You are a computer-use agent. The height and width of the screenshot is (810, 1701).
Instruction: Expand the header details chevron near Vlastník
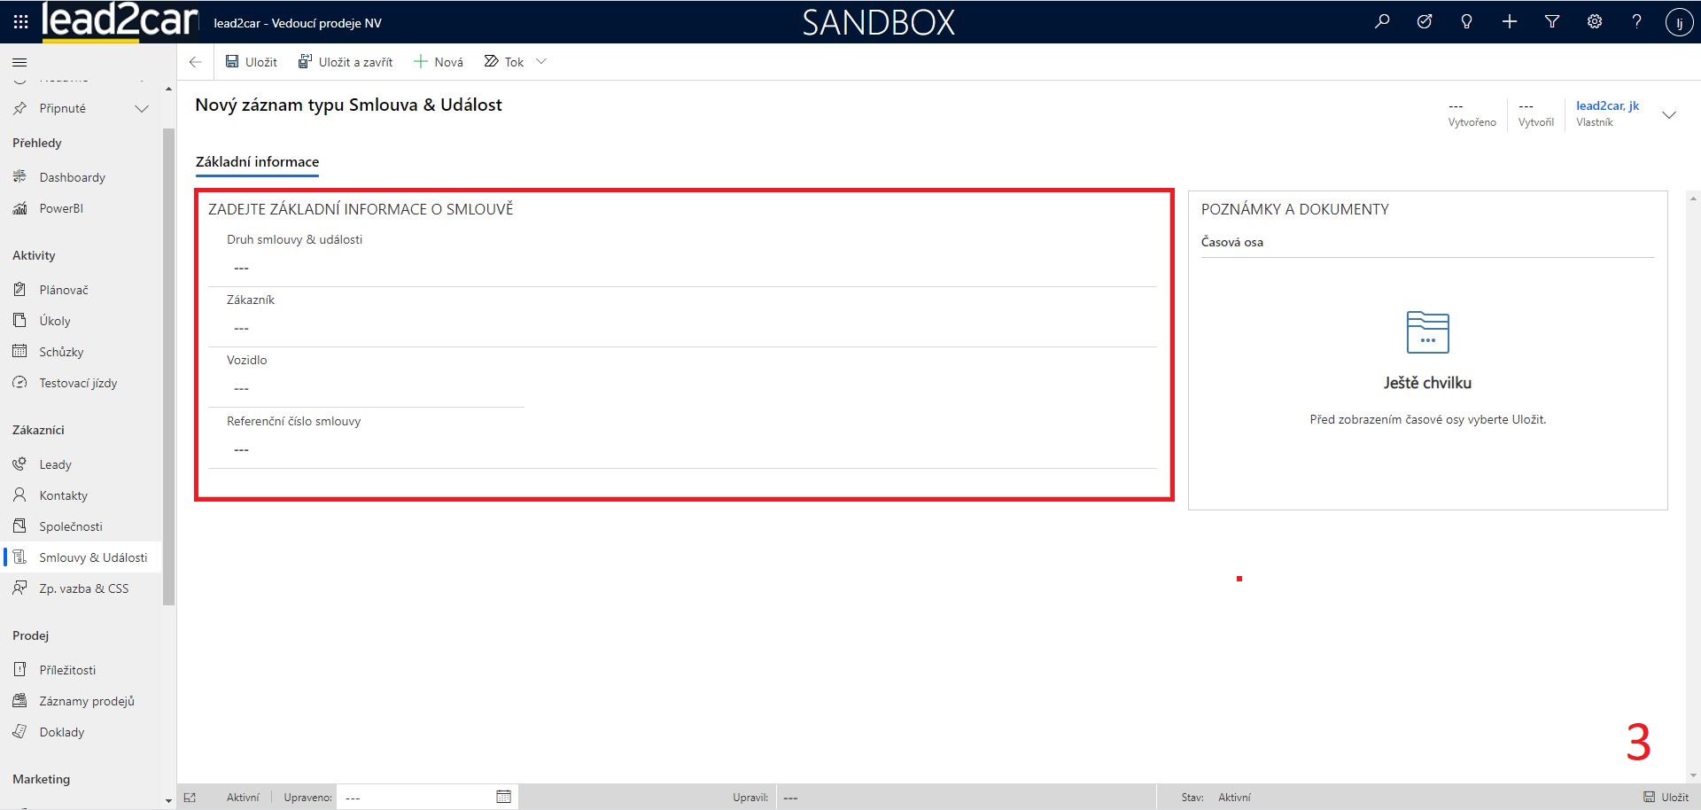[1669, 115]
